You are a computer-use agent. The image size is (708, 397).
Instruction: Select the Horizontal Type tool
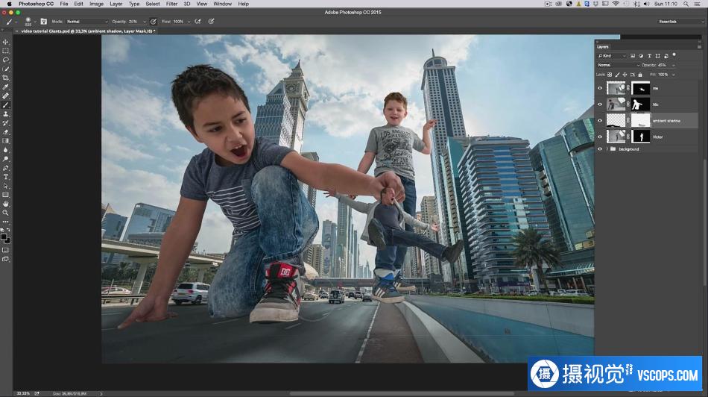pos(5,177)
